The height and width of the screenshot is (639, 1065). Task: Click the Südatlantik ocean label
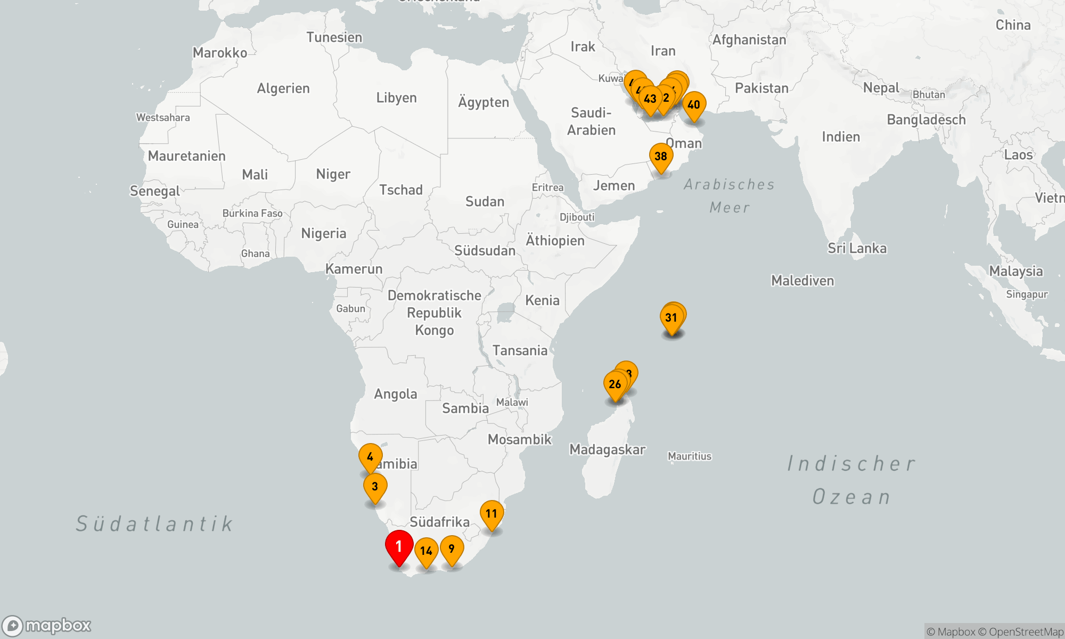(154, 523)
